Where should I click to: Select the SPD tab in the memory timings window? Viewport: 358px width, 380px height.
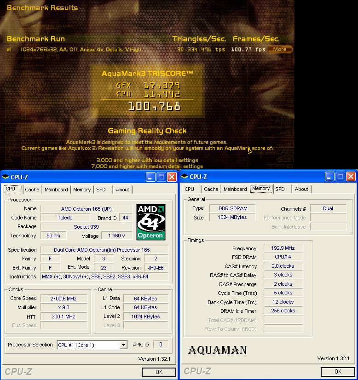click(280, 189)
